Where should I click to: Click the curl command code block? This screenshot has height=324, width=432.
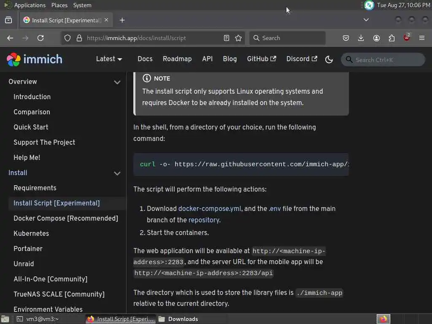click(x=241, y=165)
